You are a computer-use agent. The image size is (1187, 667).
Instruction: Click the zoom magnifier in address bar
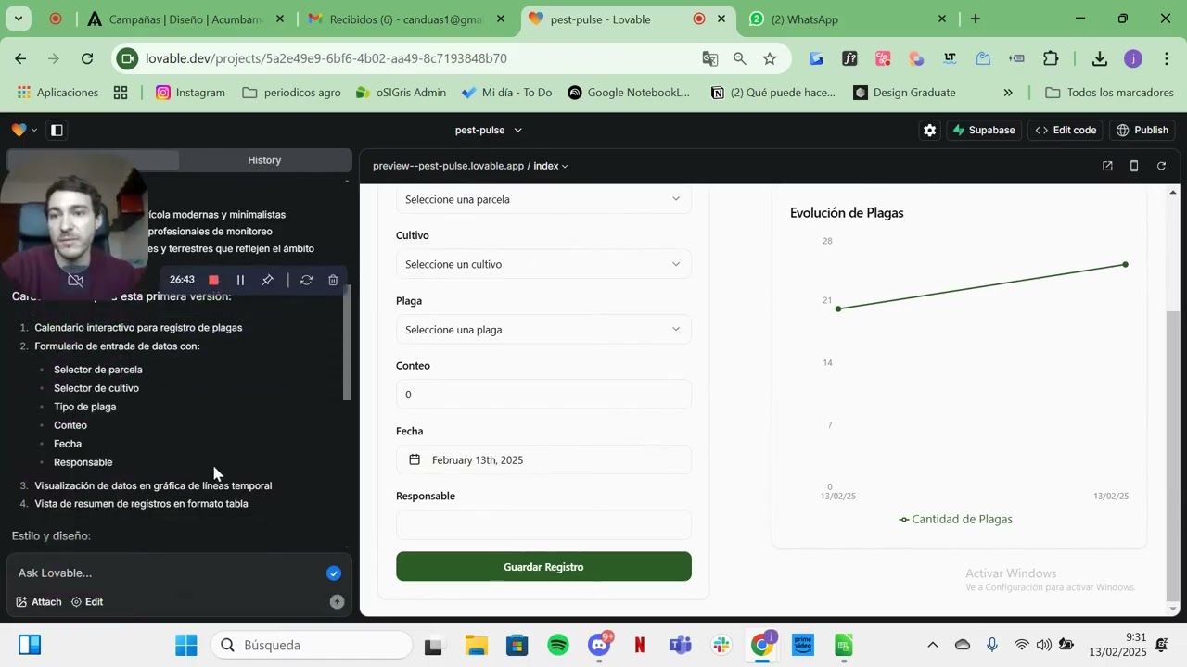(740, 58)
